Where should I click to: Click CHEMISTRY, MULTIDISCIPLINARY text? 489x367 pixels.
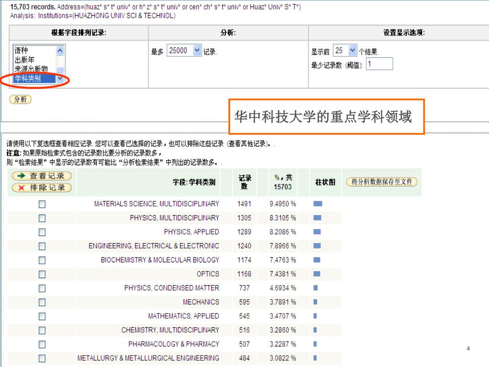pos(170,330)
